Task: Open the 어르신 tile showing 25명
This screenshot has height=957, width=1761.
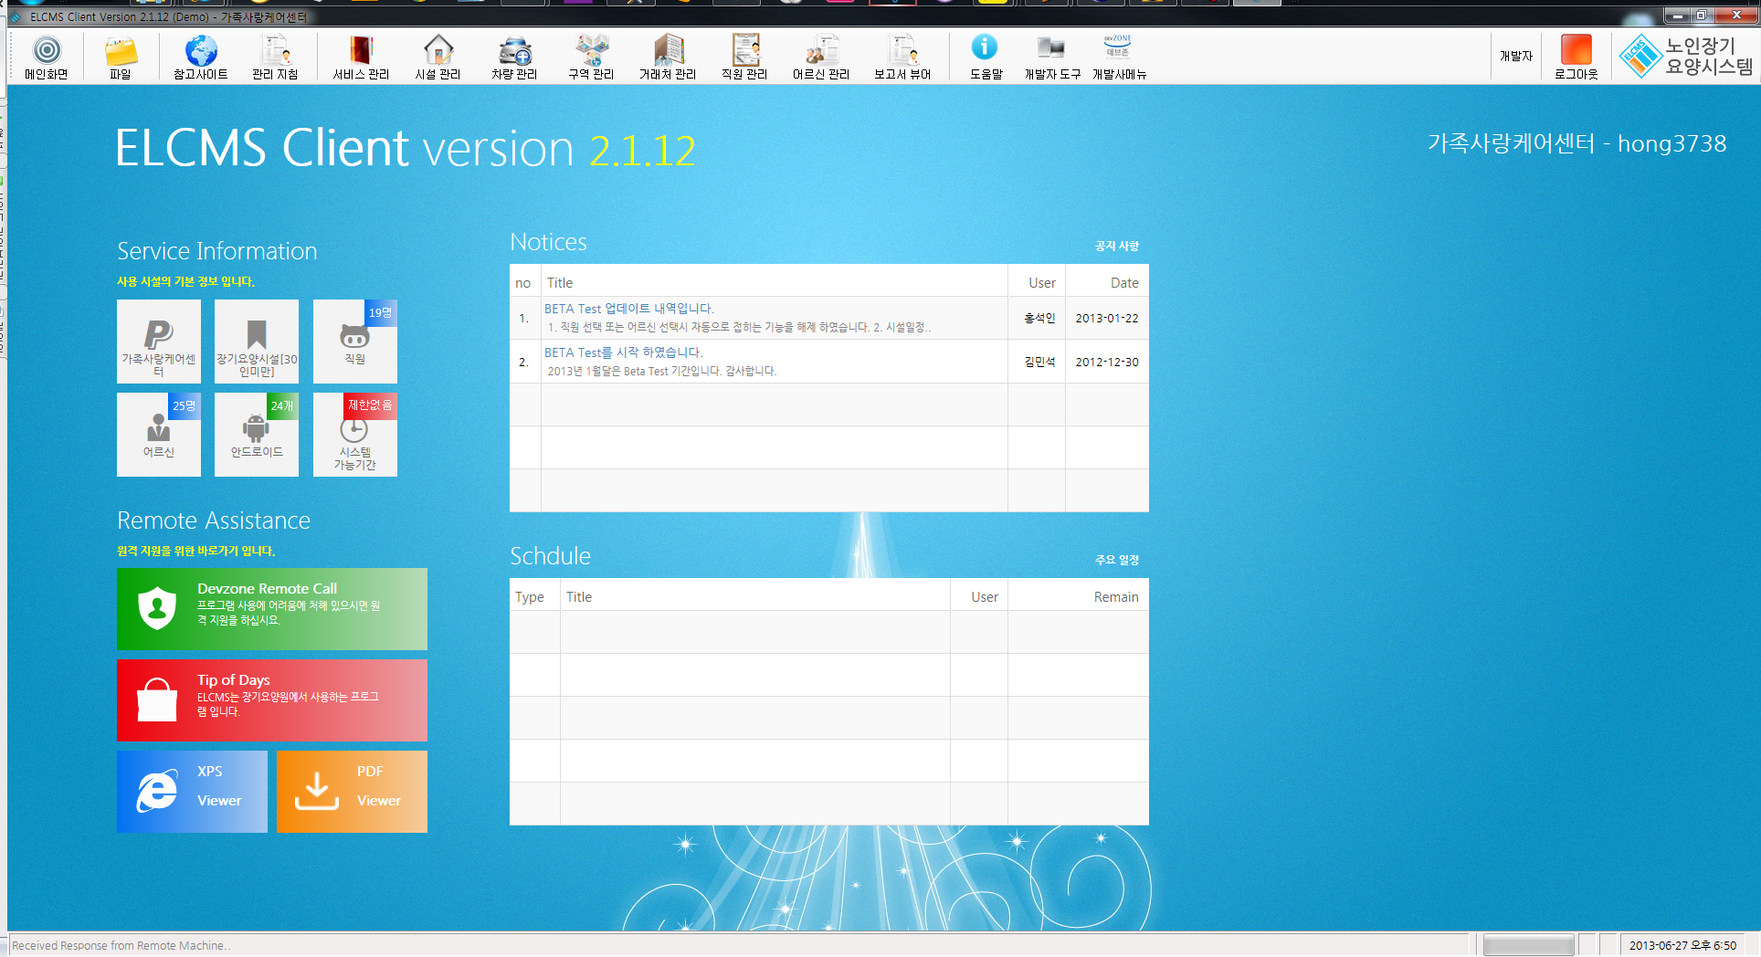Action: pyautogui.click(x=159, y=435)
